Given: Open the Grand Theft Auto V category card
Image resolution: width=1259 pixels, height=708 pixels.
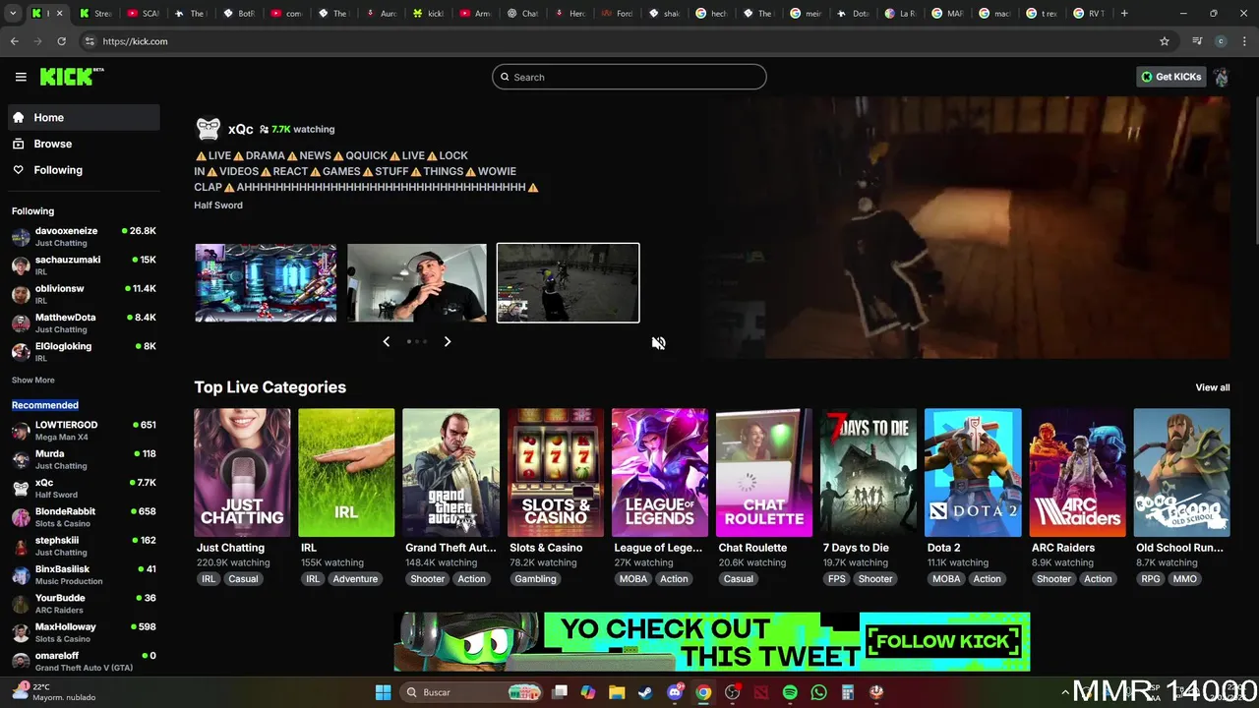Looking at the screenshot, I should tap(450, 473).
